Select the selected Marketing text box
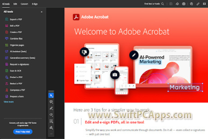The height and width of the screenshot is (139, 208). click(x=185, y=87)
